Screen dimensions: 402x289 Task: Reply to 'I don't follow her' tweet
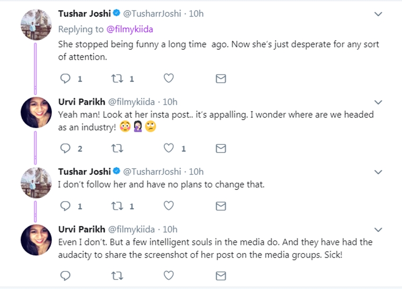(66, 206)
